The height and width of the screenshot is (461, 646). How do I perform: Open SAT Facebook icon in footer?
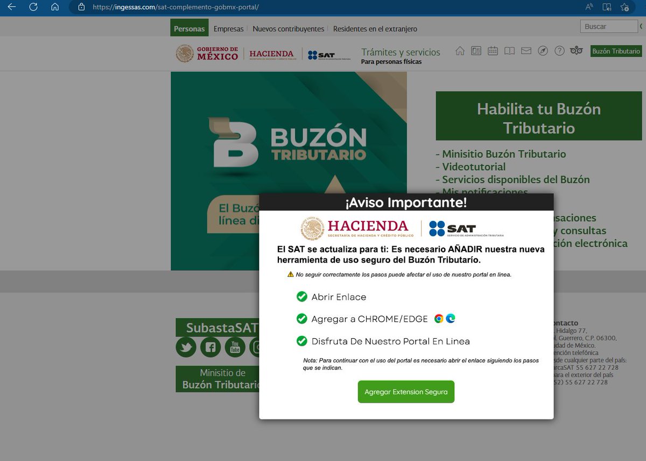(x=210, y=347)
